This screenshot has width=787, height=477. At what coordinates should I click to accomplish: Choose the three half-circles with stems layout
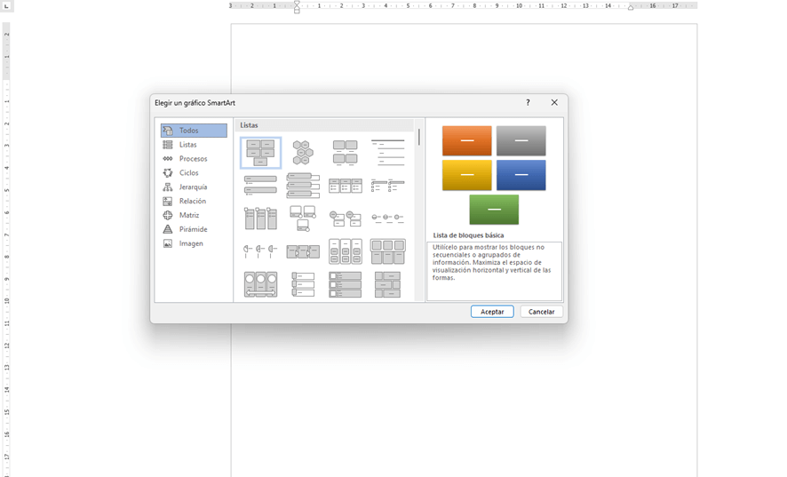pyautogui.click(x=260, y=251)
